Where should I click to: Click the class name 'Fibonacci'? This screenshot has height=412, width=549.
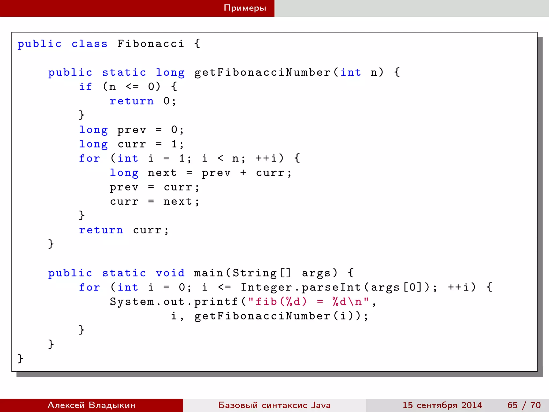[151, 43]
